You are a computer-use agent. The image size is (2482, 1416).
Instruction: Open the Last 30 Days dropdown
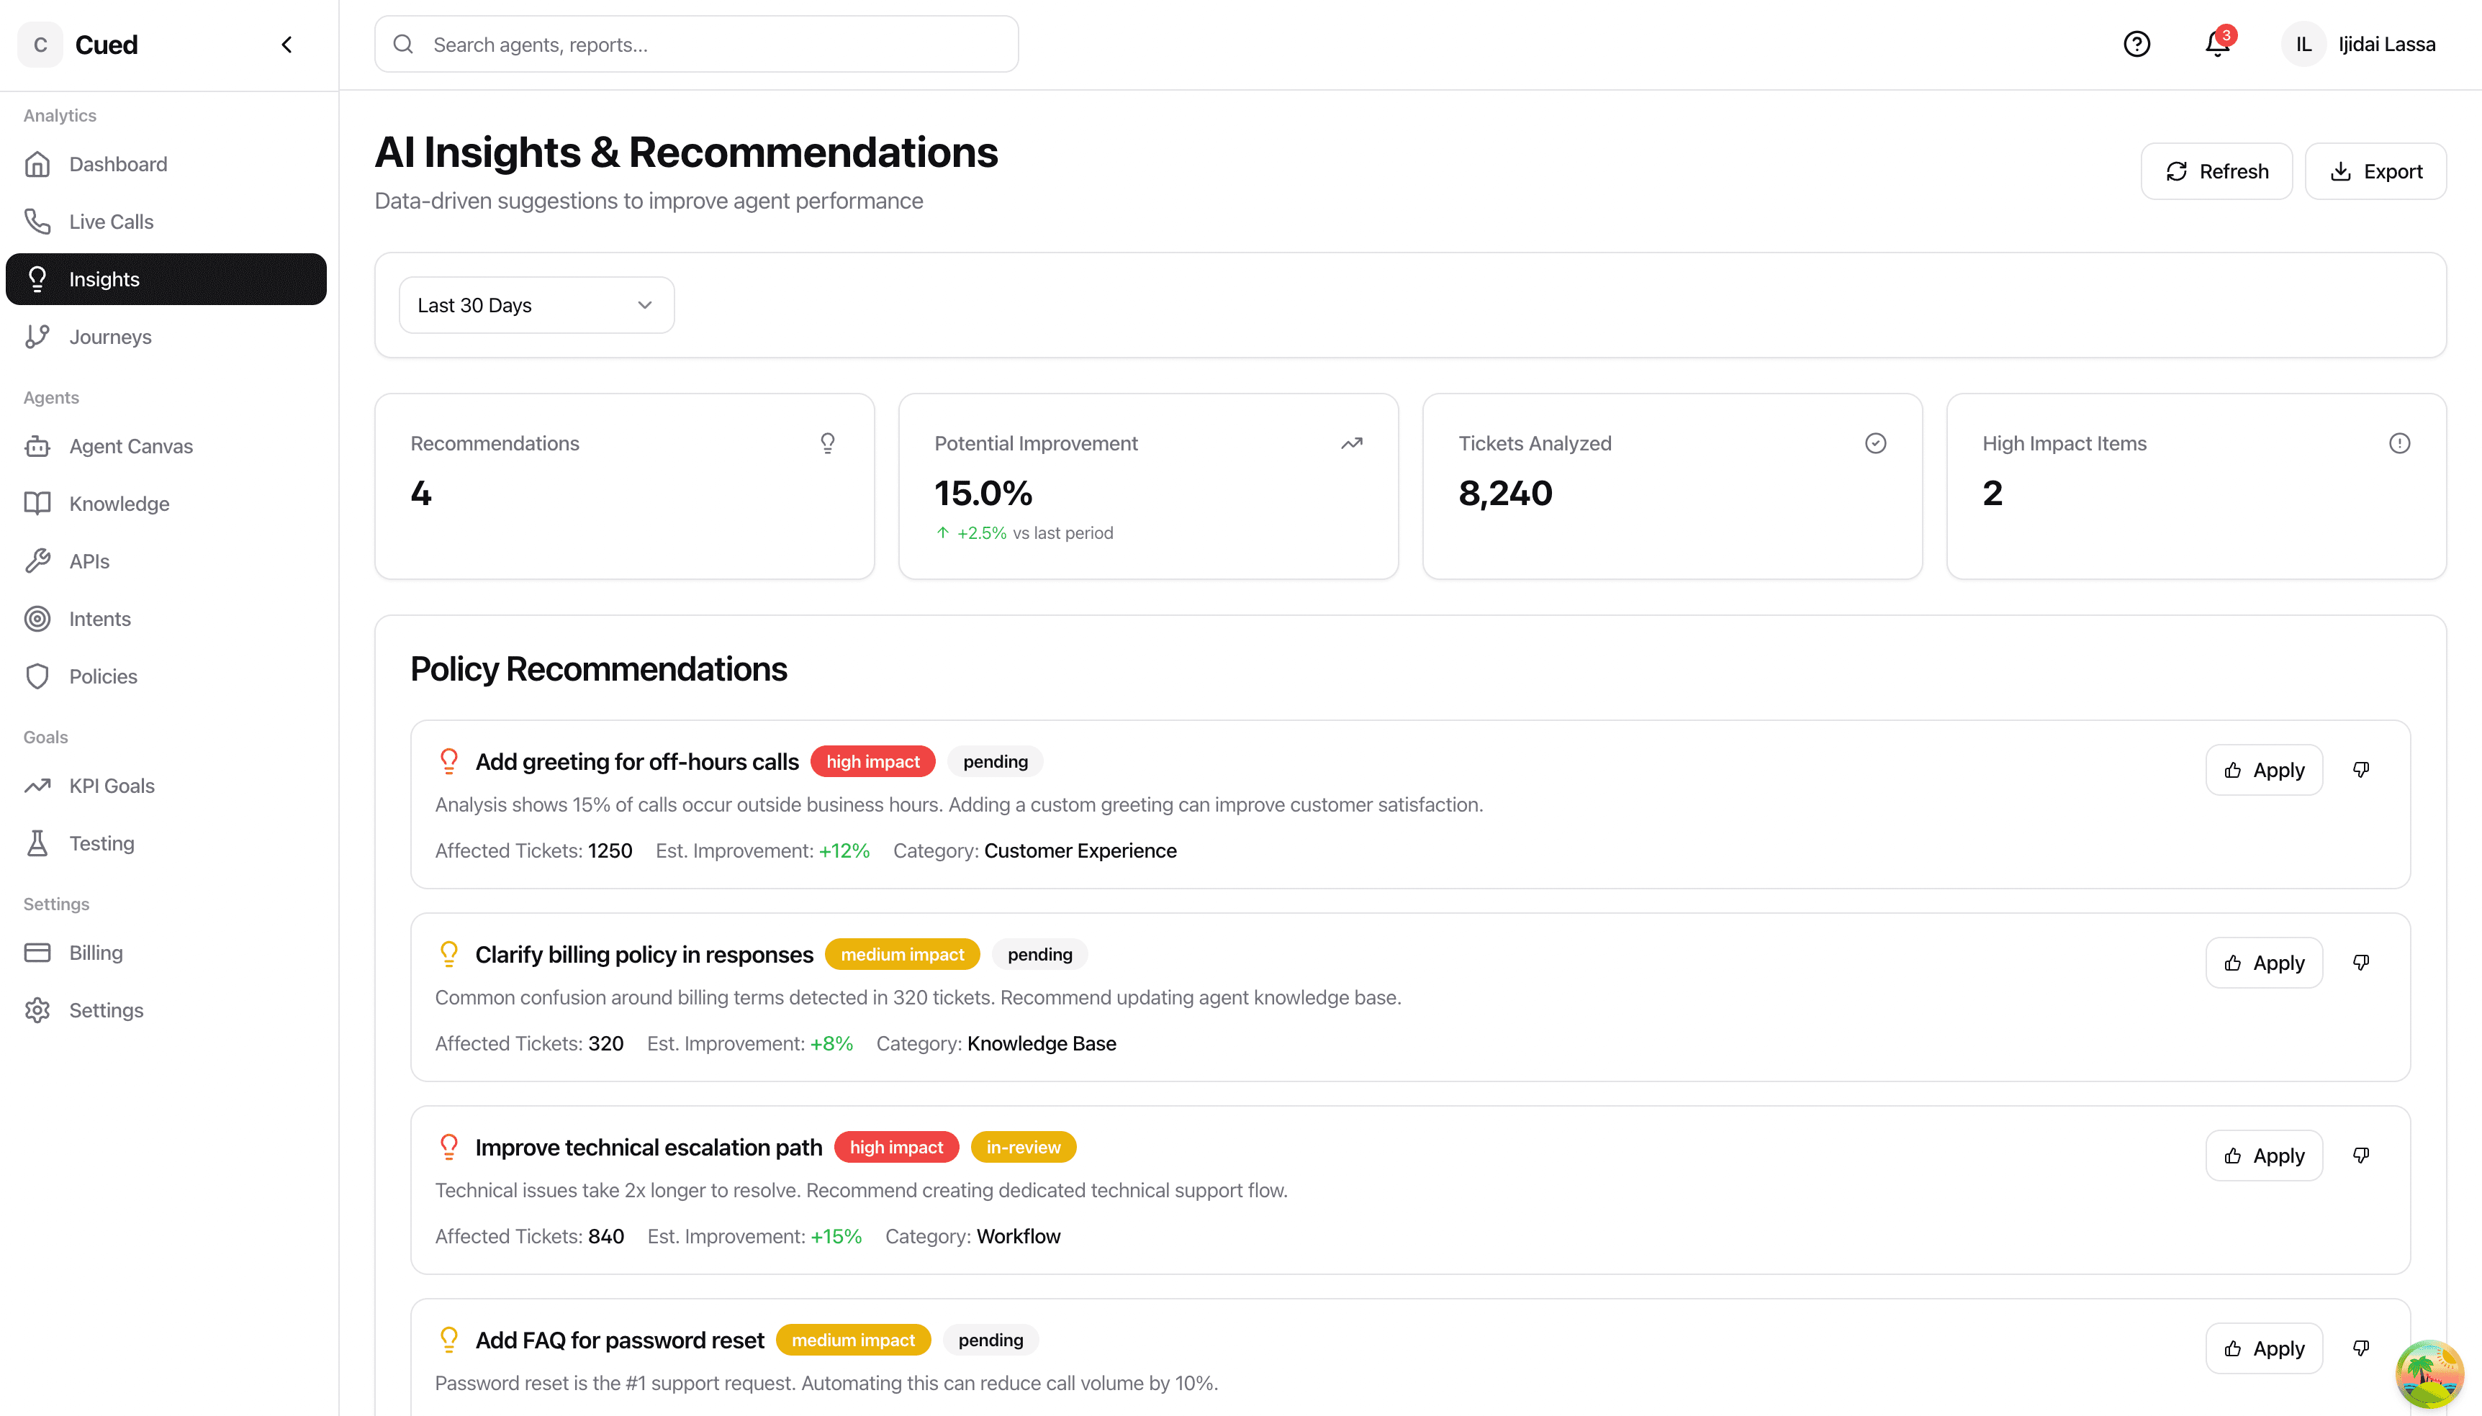click(535, 304)
